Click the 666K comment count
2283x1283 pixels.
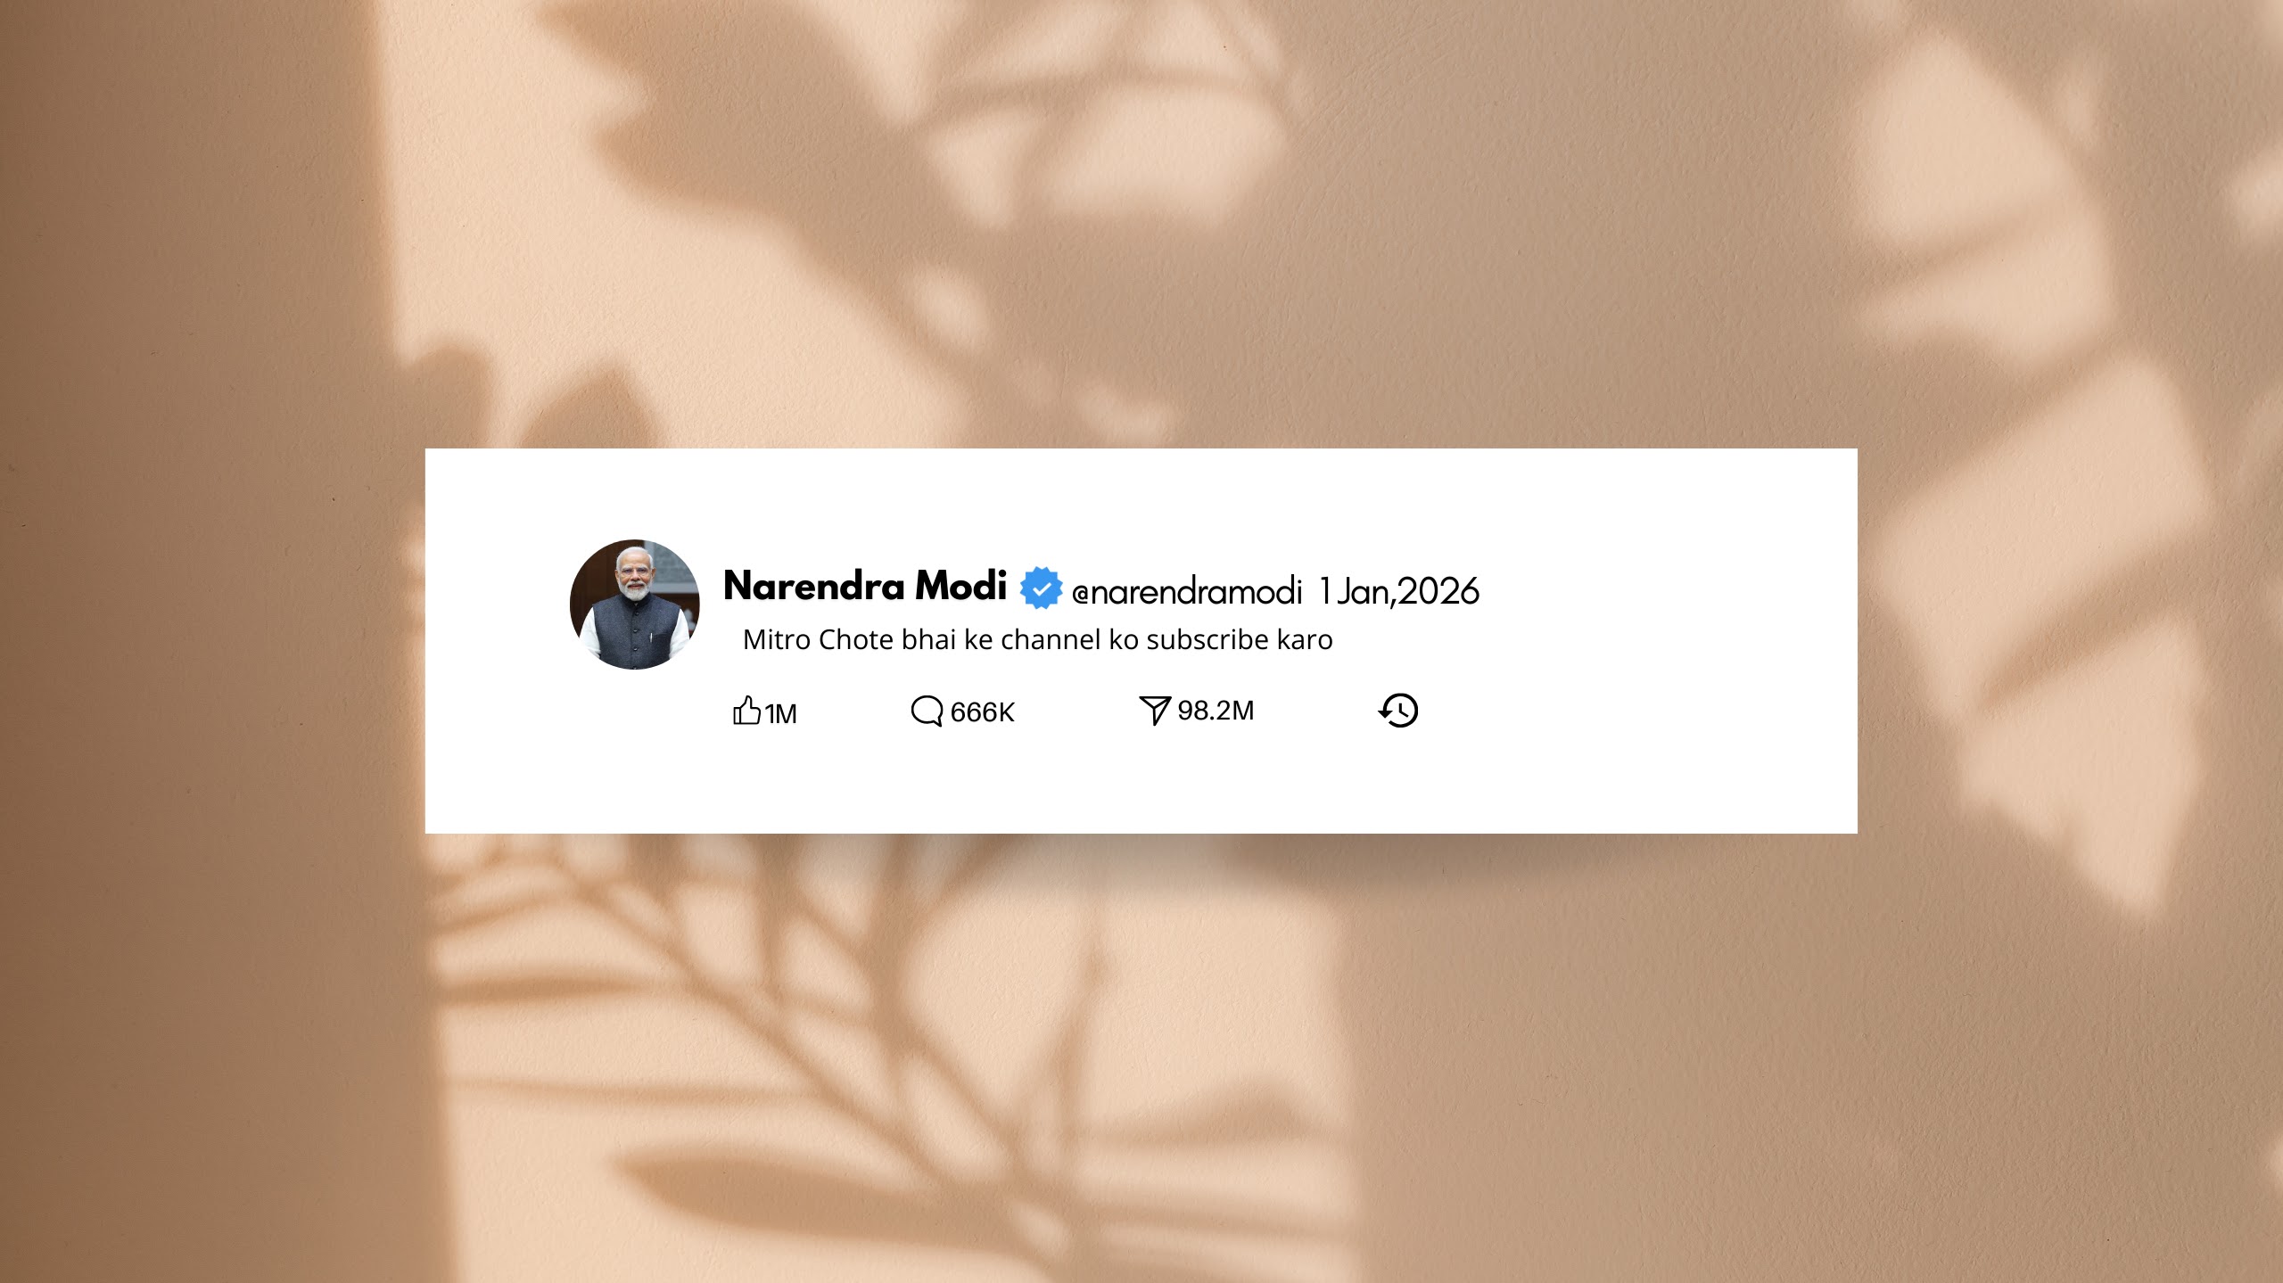pyautogui.click(x=982, y=712)
